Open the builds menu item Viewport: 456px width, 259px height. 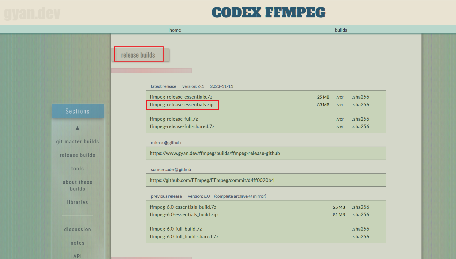click(341, 30)
